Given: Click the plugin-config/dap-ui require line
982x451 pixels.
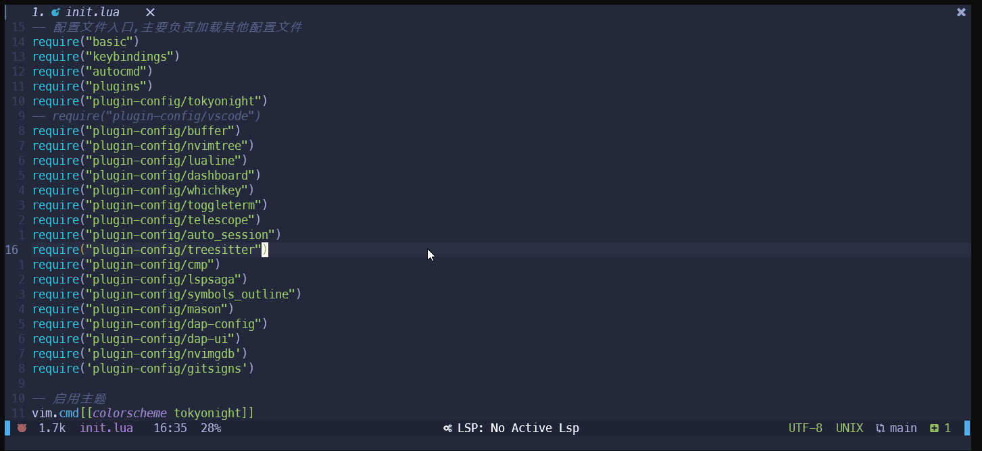Looking at the screenshot, I should click(x=137, y=339).
